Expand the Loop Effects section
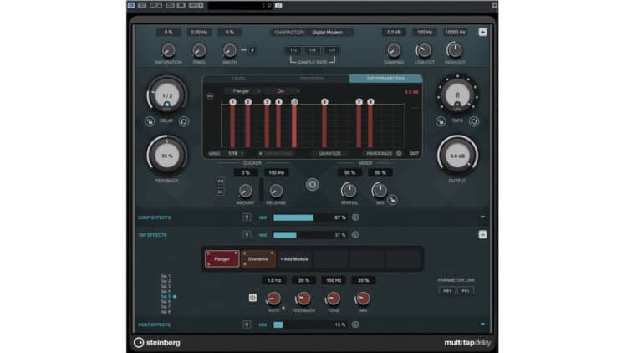 click(482, 217)
